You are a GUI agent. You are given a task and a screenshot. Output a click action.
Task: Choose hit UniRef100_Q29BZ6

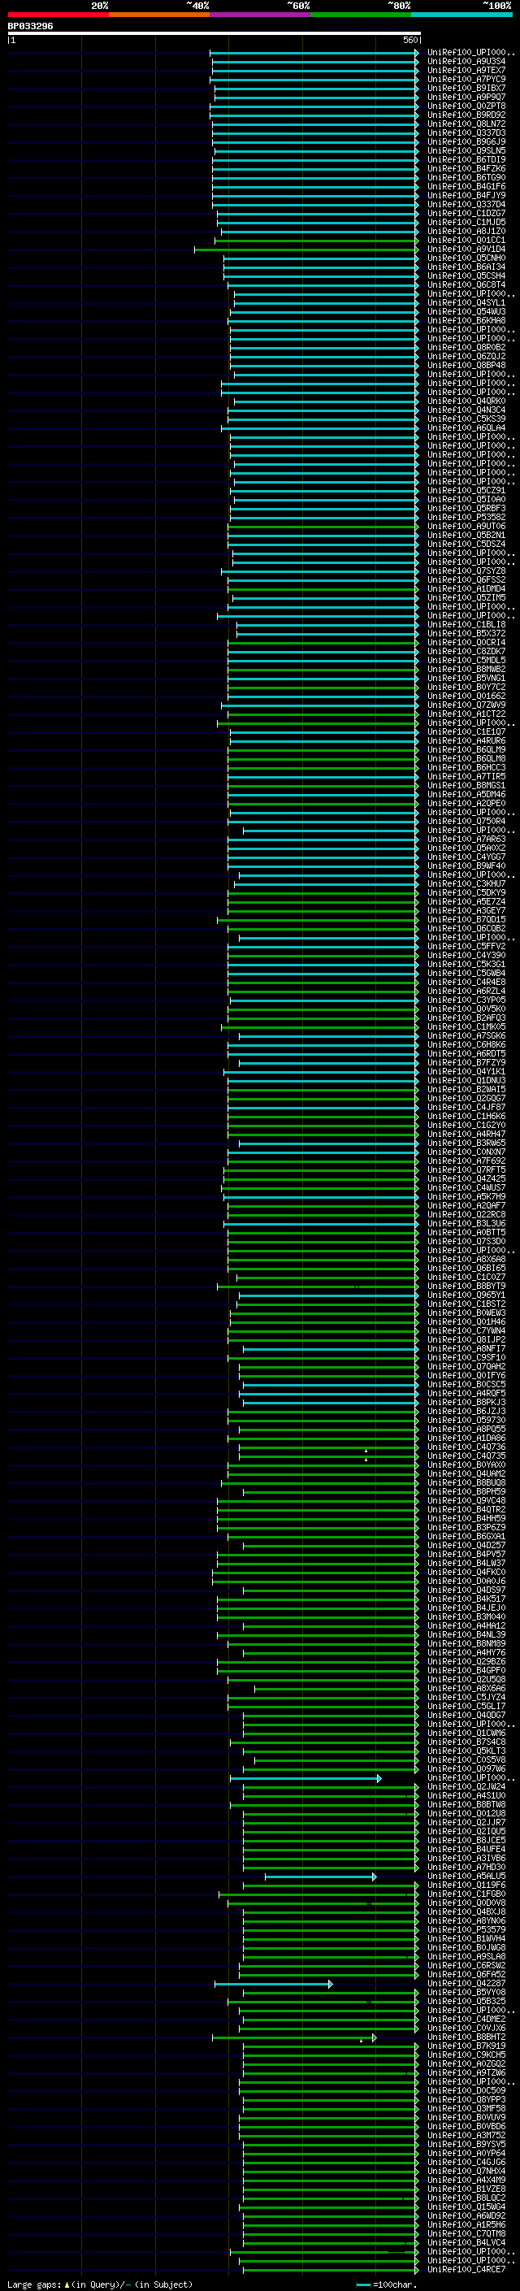[x=466, y=1662]
